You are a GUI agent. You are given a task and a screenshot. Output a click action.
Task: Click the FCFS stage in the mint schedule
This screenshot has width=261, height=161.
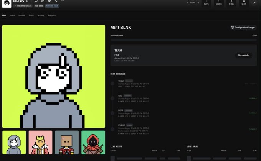click(x=183, y=113)
